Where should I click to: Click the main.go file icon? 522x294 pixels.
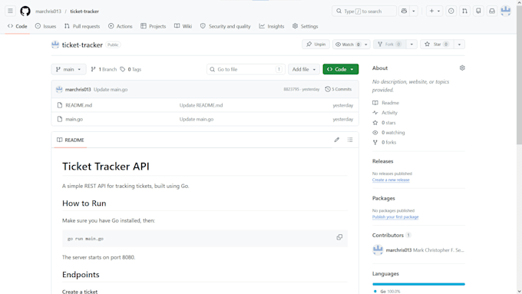[60, 119]
